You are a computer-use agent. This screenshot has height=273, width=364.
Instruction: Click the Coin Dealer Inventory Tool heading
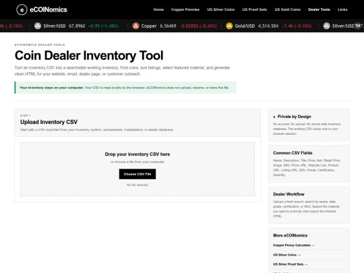tap(89, 55)
